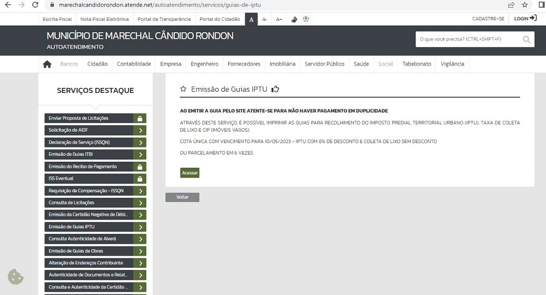Click the Voltar button
Screen dimensions: 546x295
pos(182,197)
